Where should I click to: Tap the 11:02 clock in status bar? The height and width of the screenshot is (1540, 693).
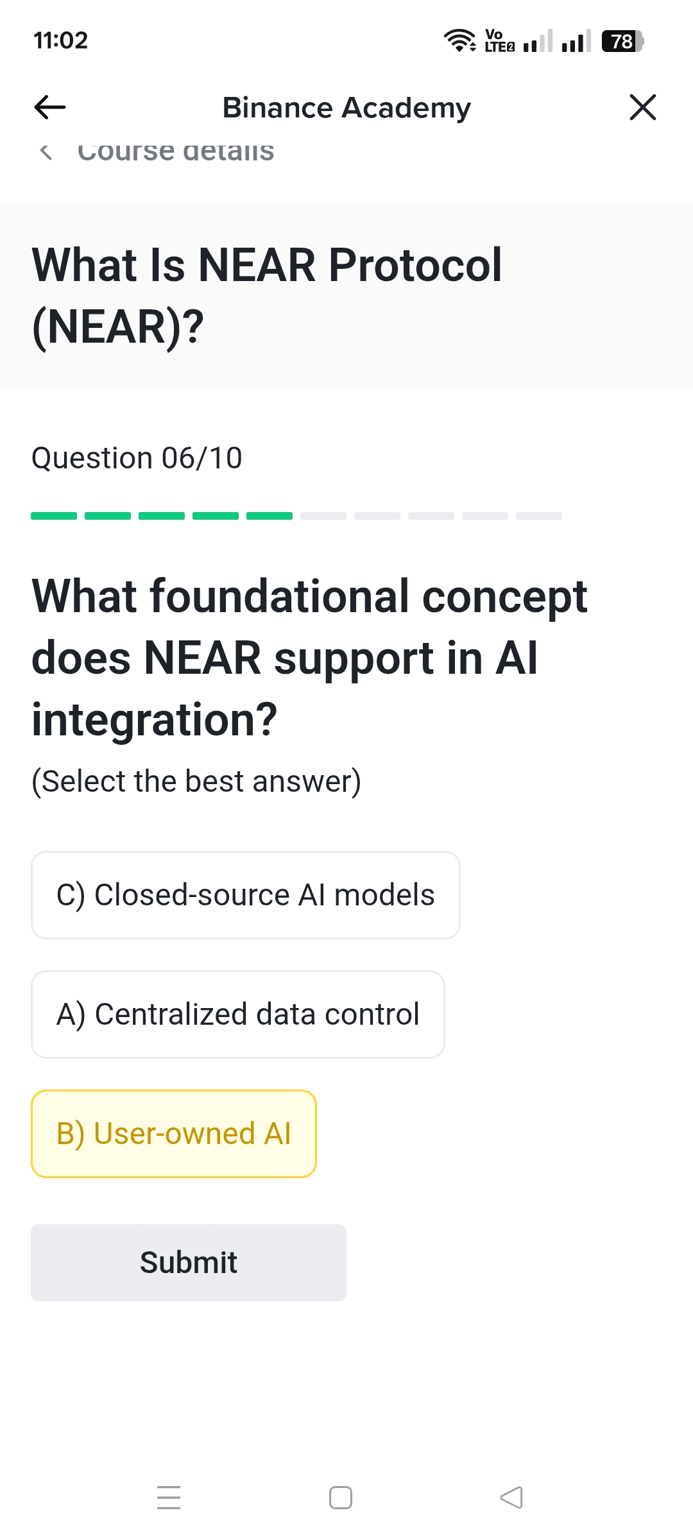[x=60, y=40]
